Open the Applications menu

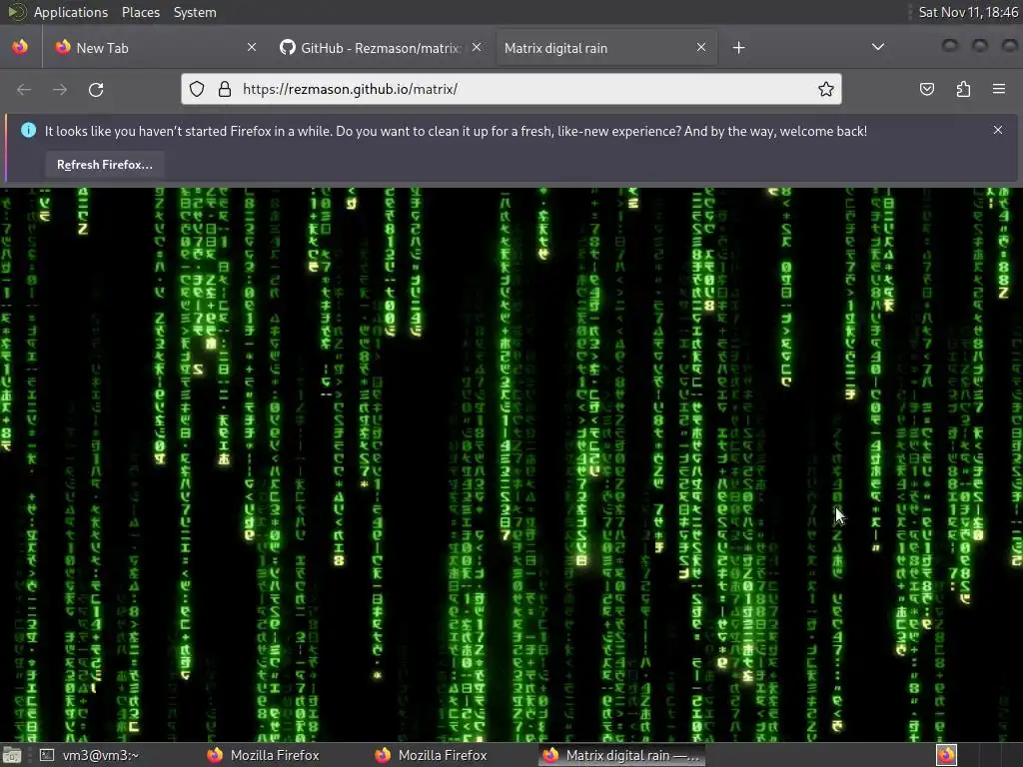tap(71, 12)
